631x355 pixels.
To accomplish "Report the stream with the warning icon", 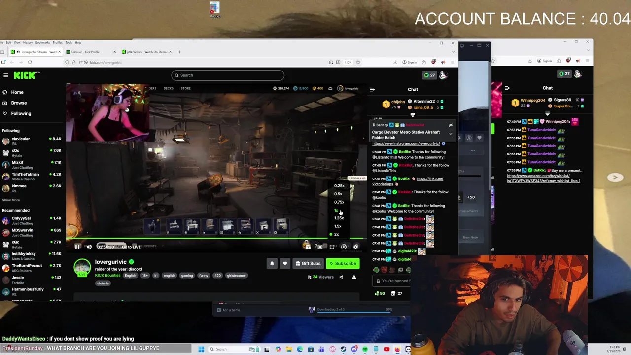I will (354, 277).
